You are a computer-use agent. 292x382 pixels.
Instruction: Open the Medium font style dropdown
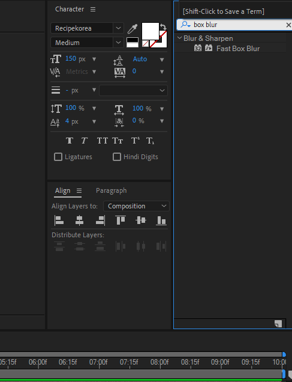(x=118, y=43)
